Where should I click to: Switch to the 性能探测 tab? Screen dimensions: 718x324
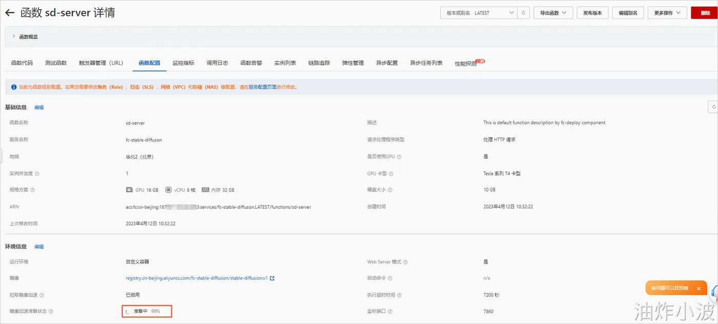pyautogui.click(x=466, y=64)
